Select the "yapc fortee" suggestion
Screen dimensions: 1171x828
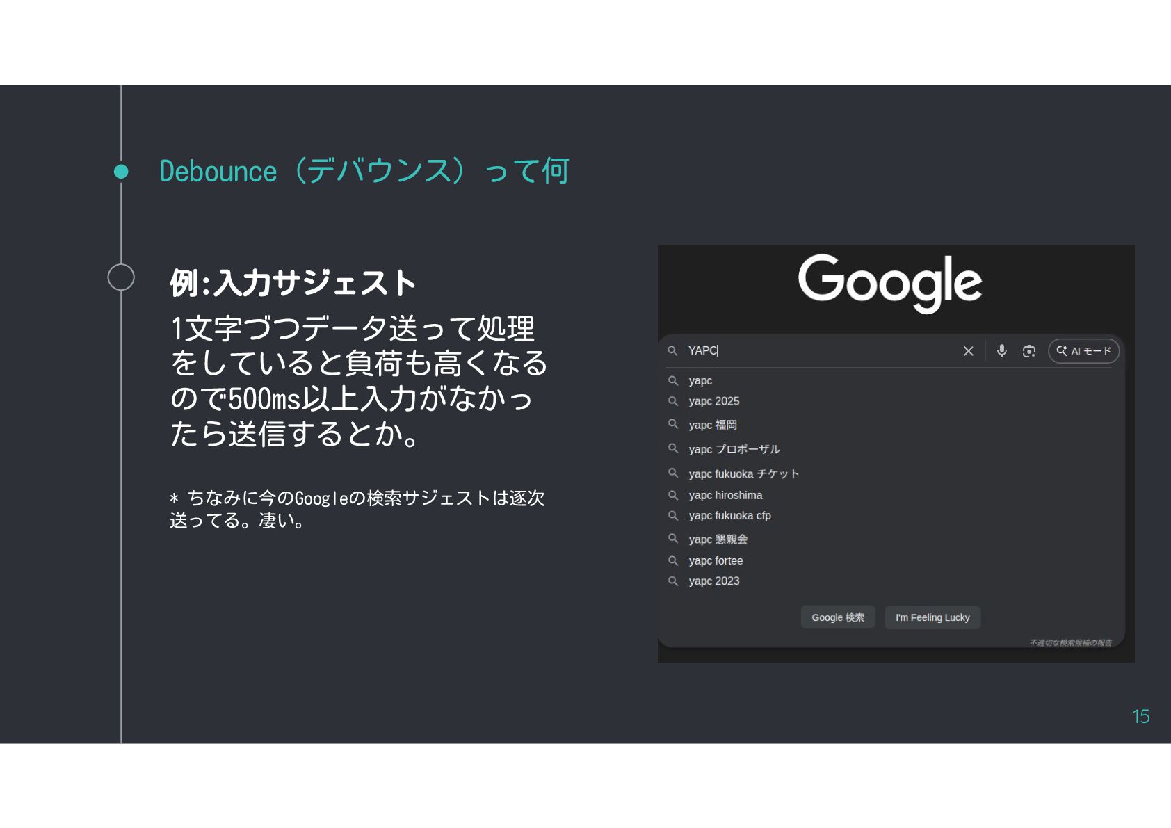point(716,560)
